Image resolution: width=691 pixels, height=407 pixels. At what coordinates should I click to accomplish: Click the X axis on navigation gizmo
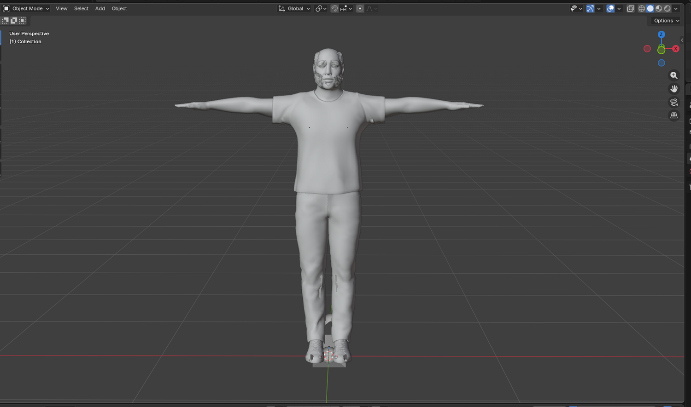(x=676, y=49)
